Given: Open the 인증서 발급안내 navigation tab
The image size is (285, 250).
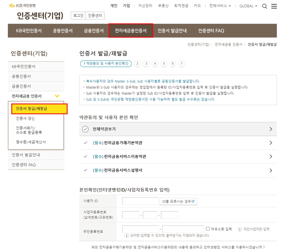Looking at the screenshot, I should pos(172,31).
